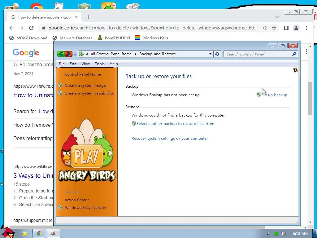Click Create a system image link
This screenshot has height=238, width=317.
point(85,86)
